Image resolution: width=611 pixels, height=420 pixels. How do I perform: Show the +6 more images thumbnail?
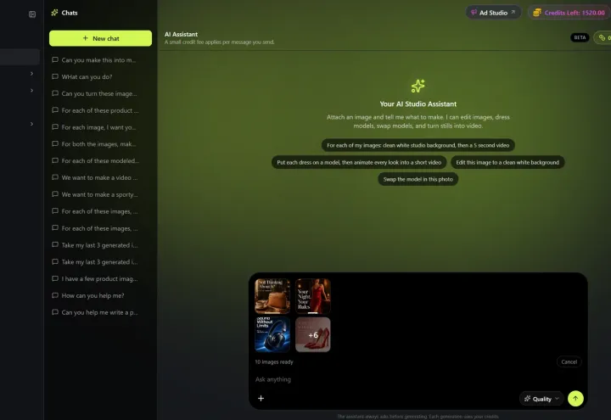tap(313, 334)
